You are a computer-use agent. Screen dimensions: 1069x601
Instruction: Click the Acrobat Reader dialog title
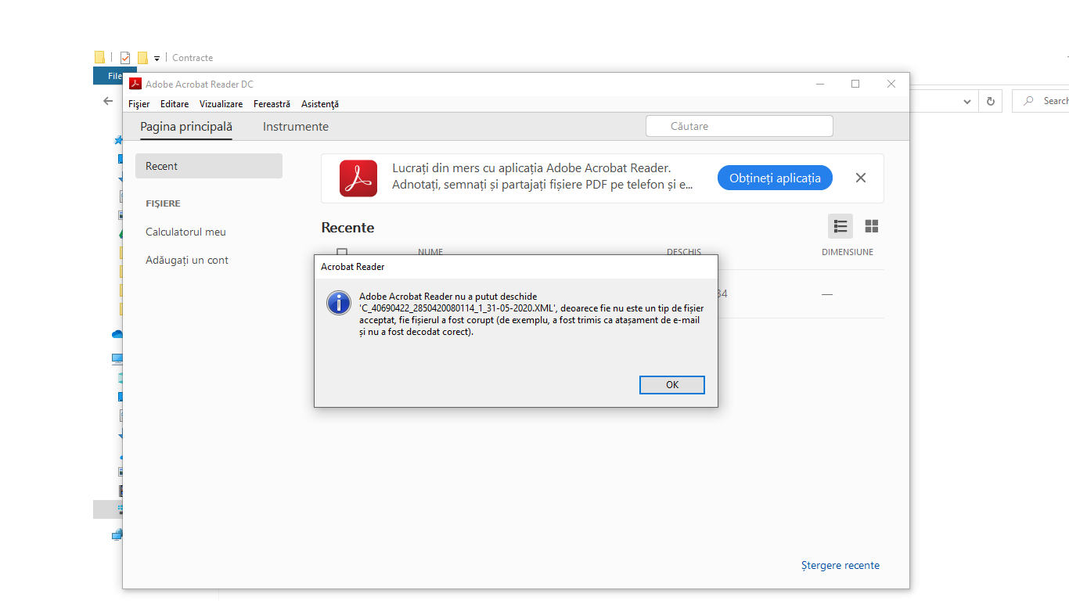[x=352, y=267]
